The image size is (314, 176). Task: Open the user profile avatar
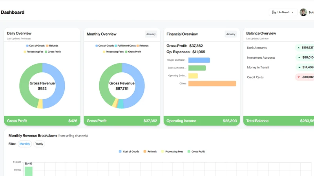tap(303, 13)
